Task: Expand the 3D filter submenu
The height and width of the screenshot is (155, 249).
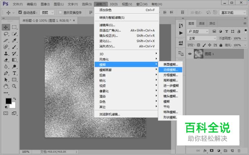Action: pos(126,54)
